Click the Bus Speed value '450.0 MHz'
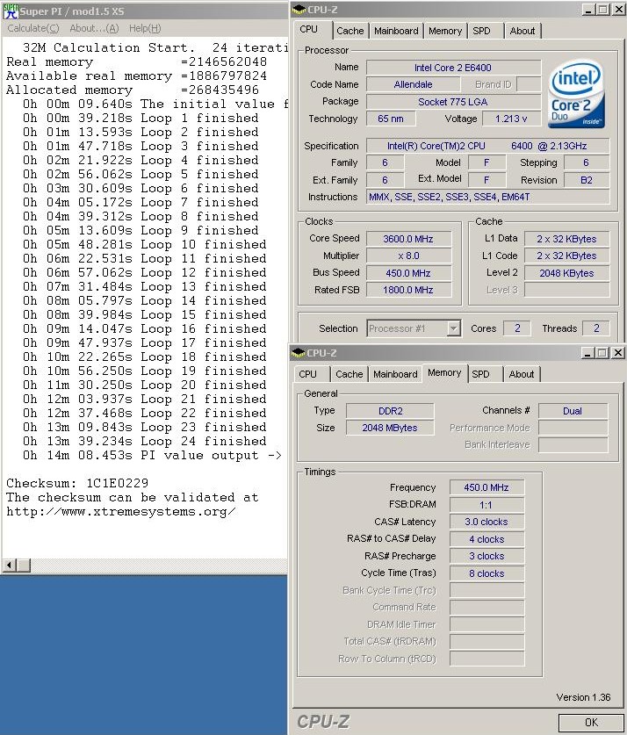 408,273
